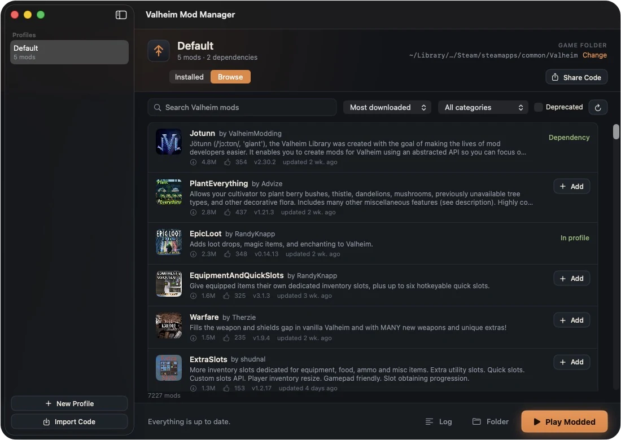The image size is (621, 440).
Task: Open the PlantEverything mod icon
Action: pos(169,192)
